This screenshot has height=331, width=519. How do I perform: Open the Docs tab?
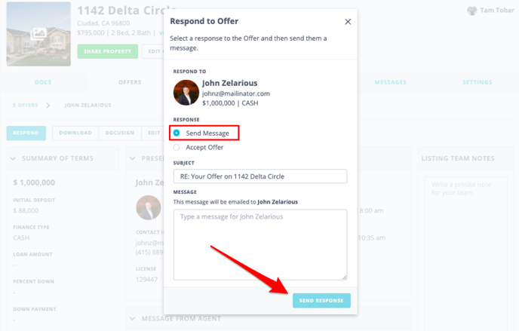(x=43, y=82)
